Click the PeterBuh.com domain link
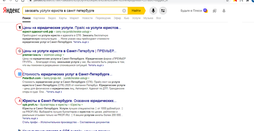Screen dimensions: 254x131 coord(31,78)
